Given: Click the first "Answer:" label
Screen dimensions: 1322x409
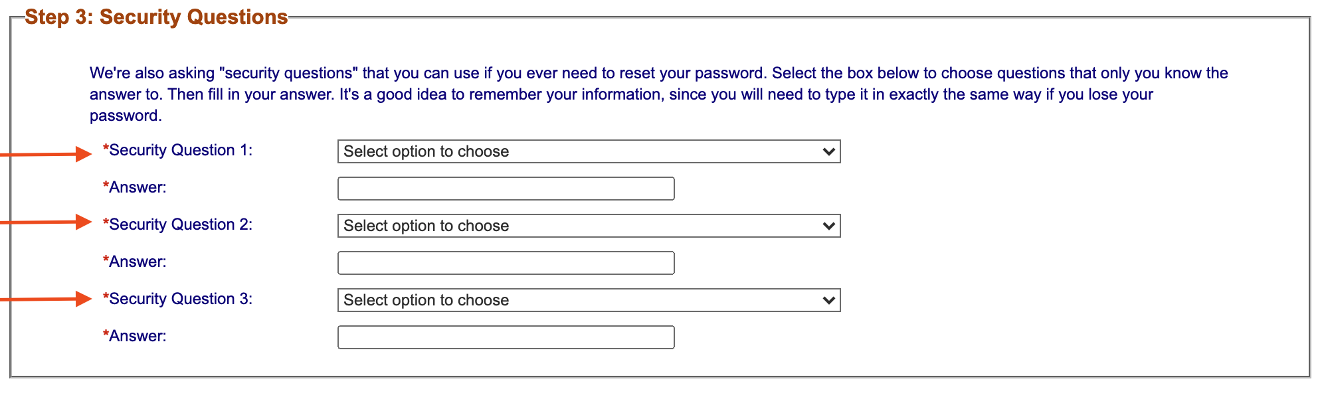Looking at the screenshot, I should coord(138,188).
